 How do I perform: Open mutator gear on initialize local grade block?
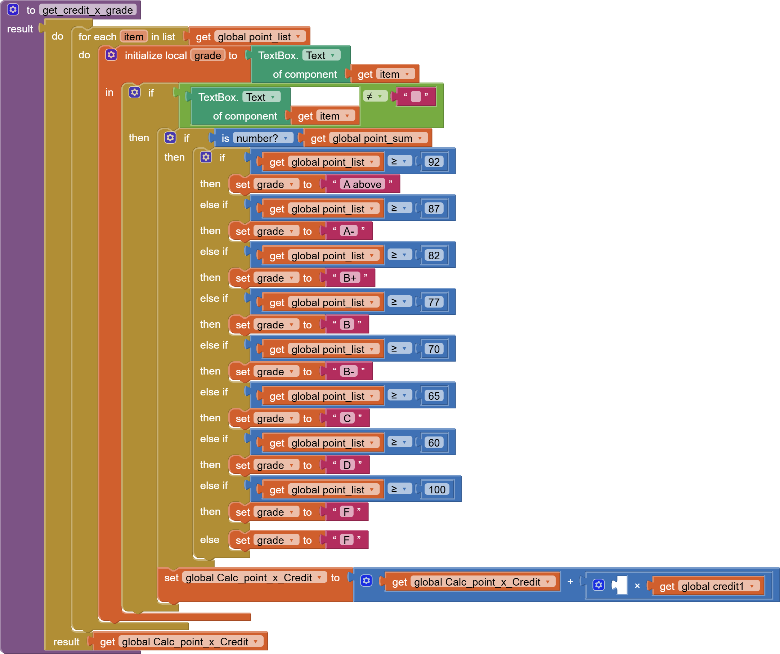point(111,55)
